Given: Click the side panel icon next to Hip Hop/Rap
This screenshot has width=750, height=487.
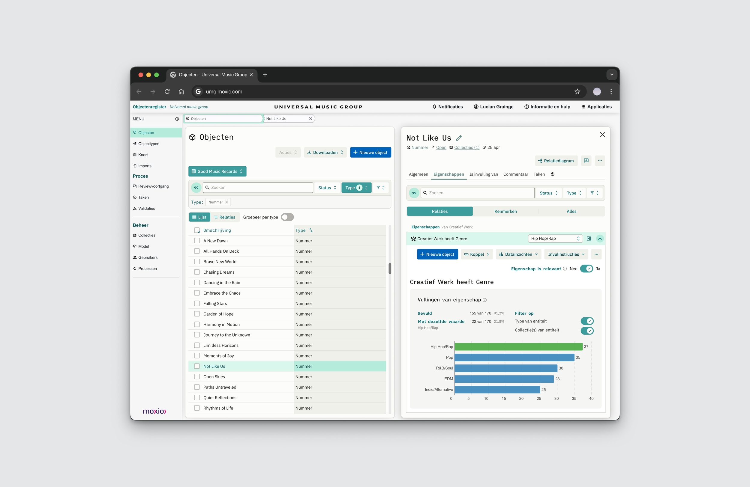Looking at the screenshot, I should pyautogui.click(x=589, y=239).
